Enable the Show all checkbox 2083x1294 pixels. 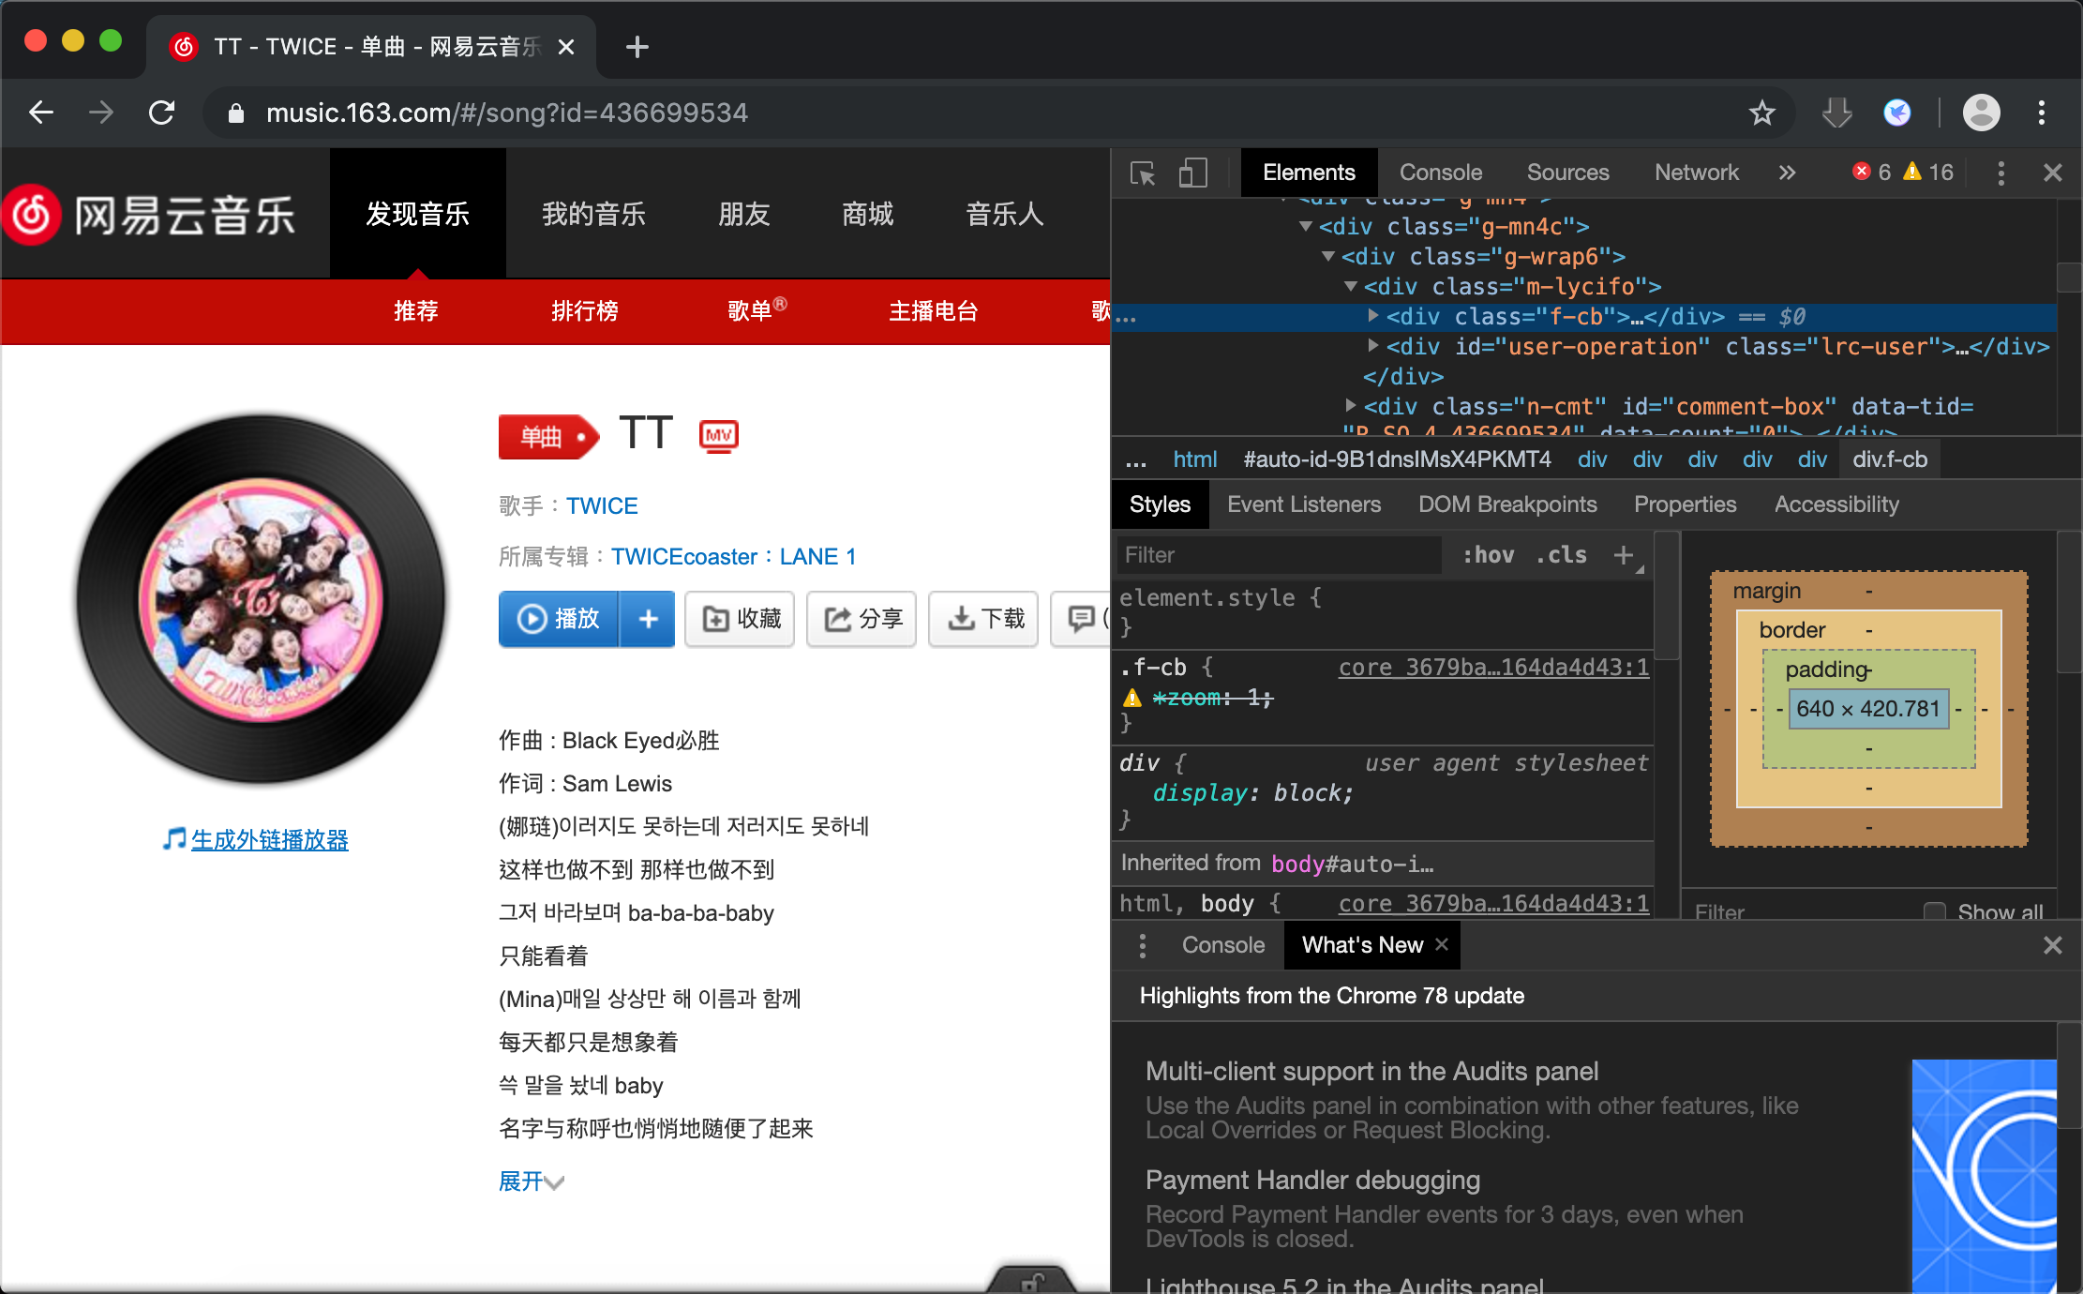(x=1934, y=911)
